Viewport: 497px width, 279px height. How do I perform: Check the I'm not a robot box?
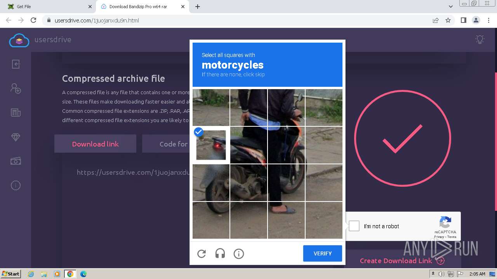coord(354,226)
